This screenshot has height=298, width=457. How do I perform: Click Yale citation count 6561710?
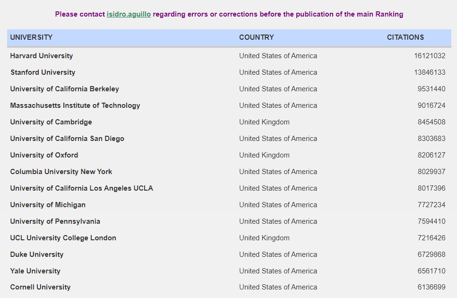point(431,271)
